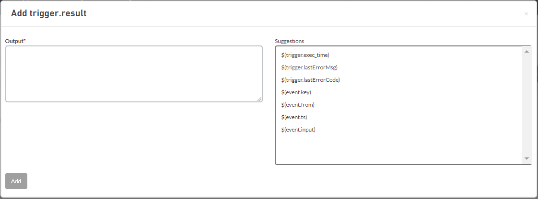This screenshot has height=199, width=538.
Task: Choose the $(event.input) suggestion
Action: point(298,130)
